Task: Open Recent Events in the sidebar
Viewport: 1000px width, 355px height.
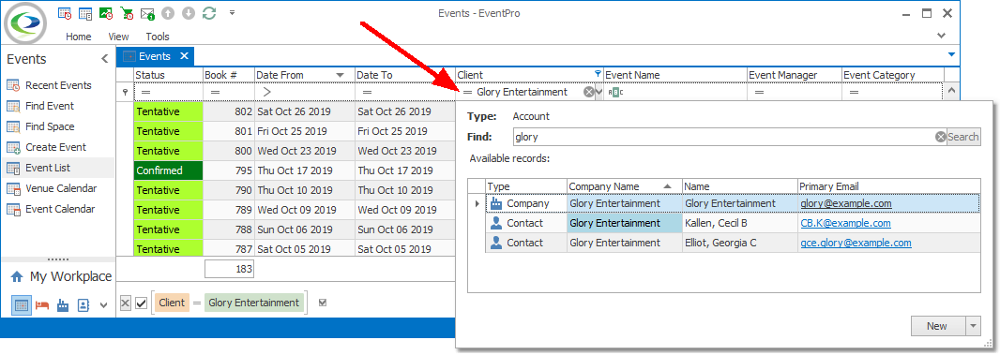Action: pyautogui.click(x=58, y=85)
